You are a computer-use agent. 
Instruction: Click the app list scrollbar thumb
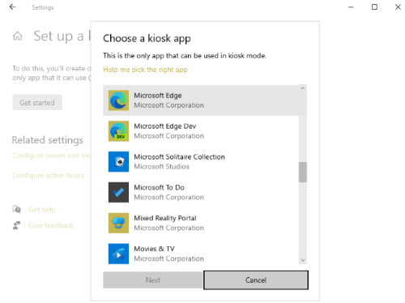coord(303,172)
